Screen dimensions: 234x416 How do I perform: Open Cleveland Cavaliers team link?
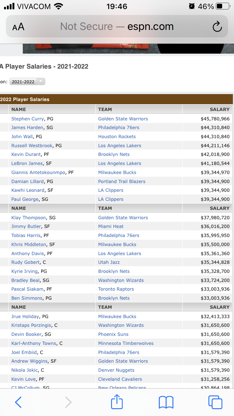120,379
